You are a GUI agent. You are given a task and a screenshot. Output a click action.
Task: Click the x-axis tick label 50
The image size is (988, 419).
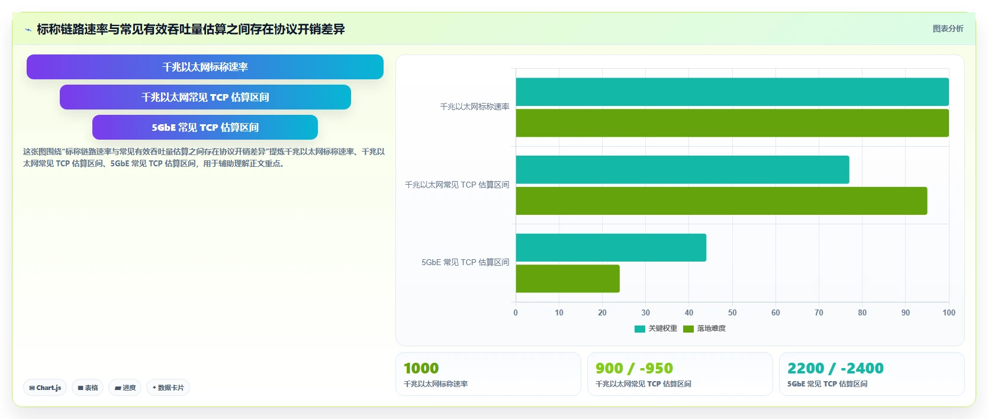click(x=732, y=312)
